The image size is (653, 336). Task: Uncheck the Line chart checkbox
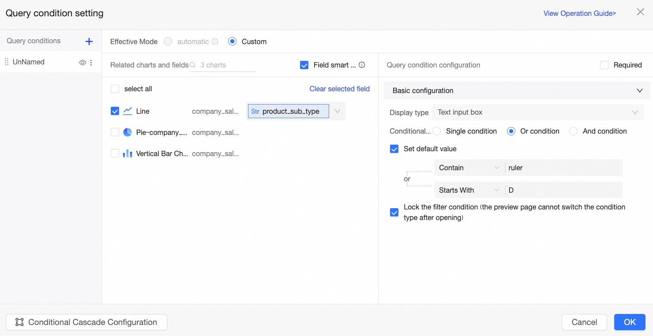[115, 111]
